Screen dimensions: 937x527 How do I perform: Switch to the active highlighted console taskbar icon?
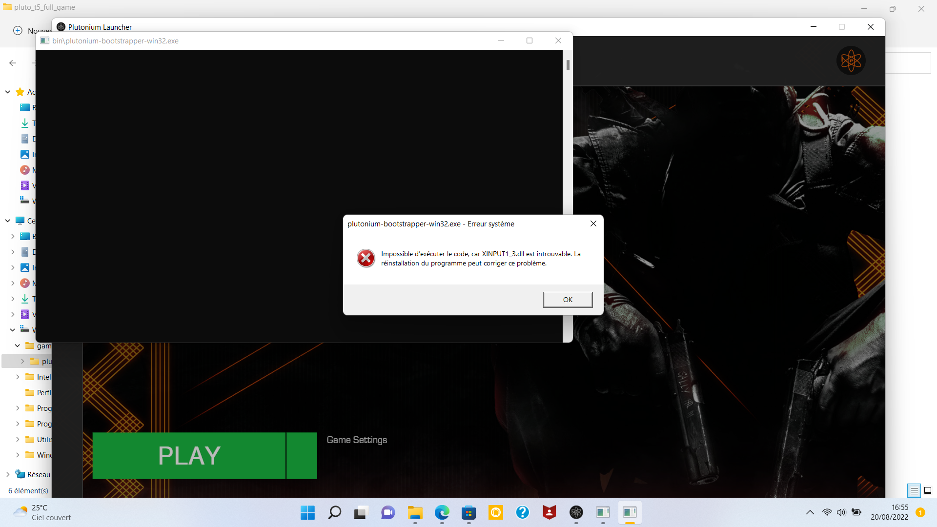630,512
